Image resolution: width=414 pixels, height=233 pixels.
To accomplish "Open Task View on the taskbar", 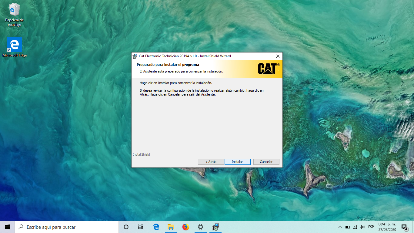I will [x=141, y=227].
